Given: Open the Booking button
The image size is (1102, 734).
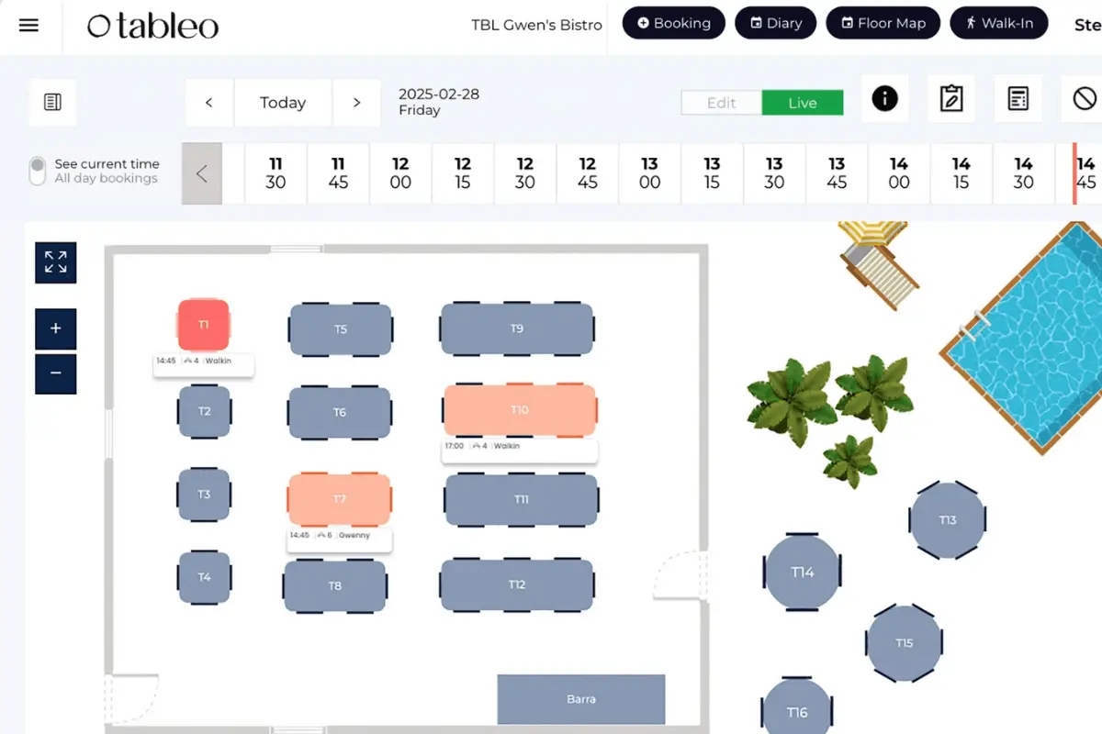Looking at the screenshot, I should click(x=673, y=23).
